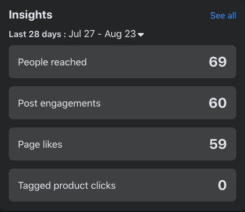The image size is (245, 212).
Task: Click the Jul 27 start date
Action: [82, 34]
